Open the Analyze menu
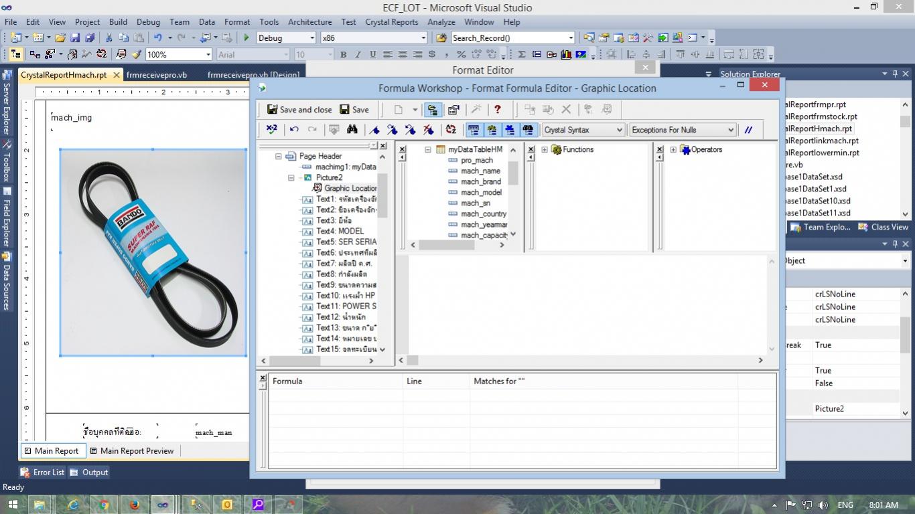Screen dimensions: 915x514 (x=441, y=22)
